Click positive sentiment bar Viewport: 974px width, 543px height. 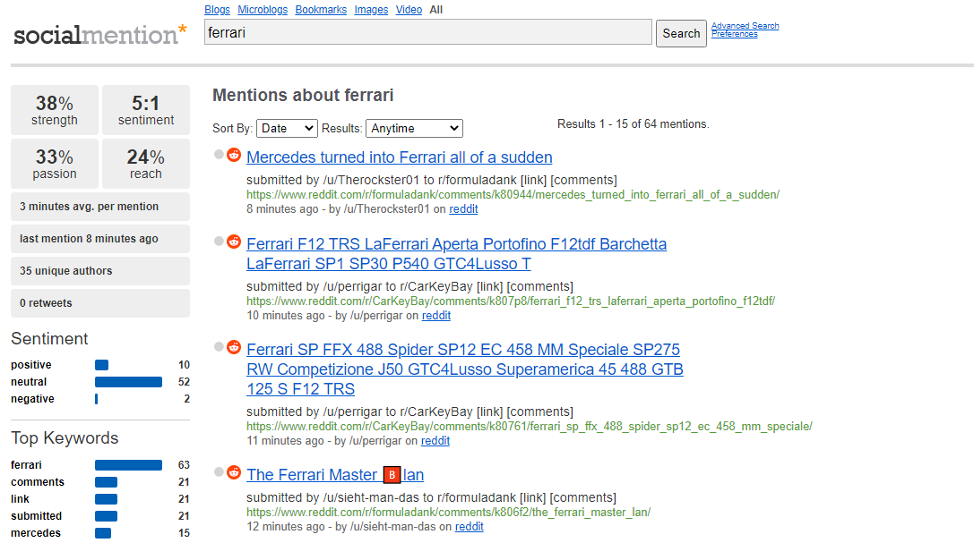102,365
